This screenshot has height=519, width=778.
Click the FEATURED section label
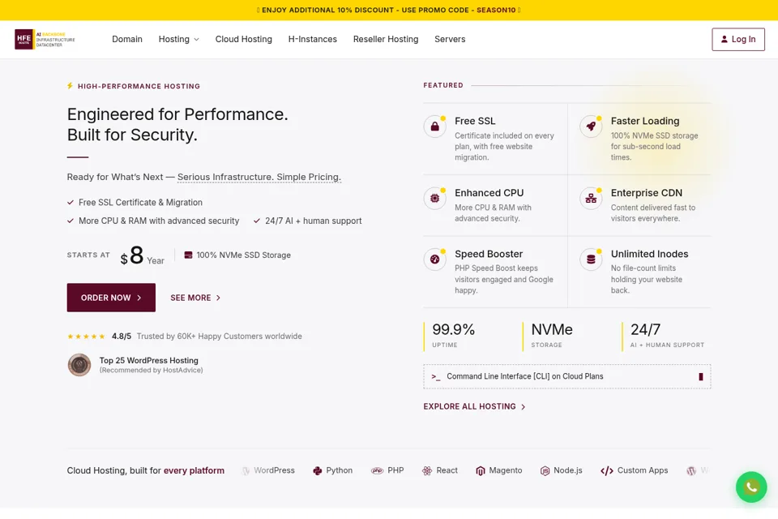pyautogui.click(x=443, y=85)
